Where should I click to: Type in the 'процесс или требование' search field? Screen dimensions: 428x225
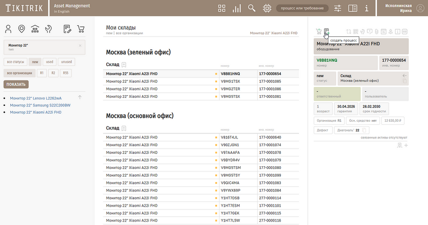pyautogui.click(x=303, y=9)
